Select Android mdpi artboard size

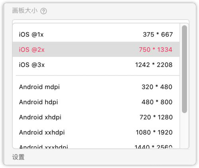(96, 87)
